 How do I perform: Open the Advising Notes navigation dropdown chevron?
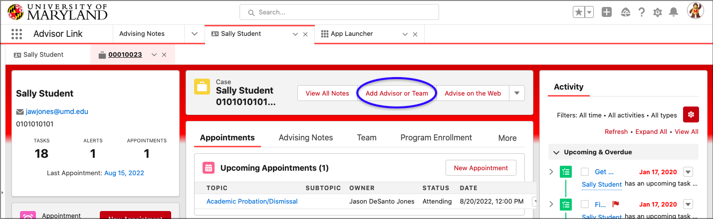coord(195,34)
